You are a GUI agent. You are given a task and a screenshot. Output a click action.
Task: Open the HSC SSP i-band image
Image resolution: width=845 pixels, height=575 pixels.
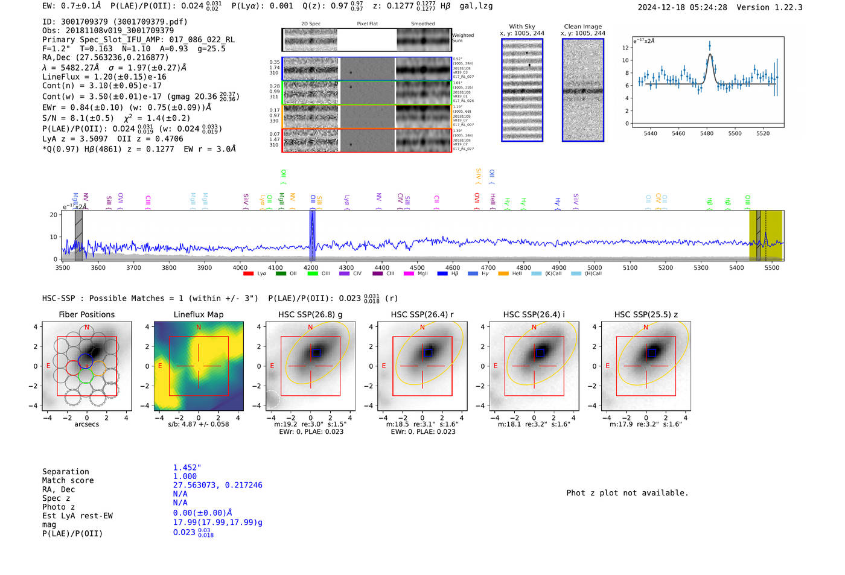[534, 366]
